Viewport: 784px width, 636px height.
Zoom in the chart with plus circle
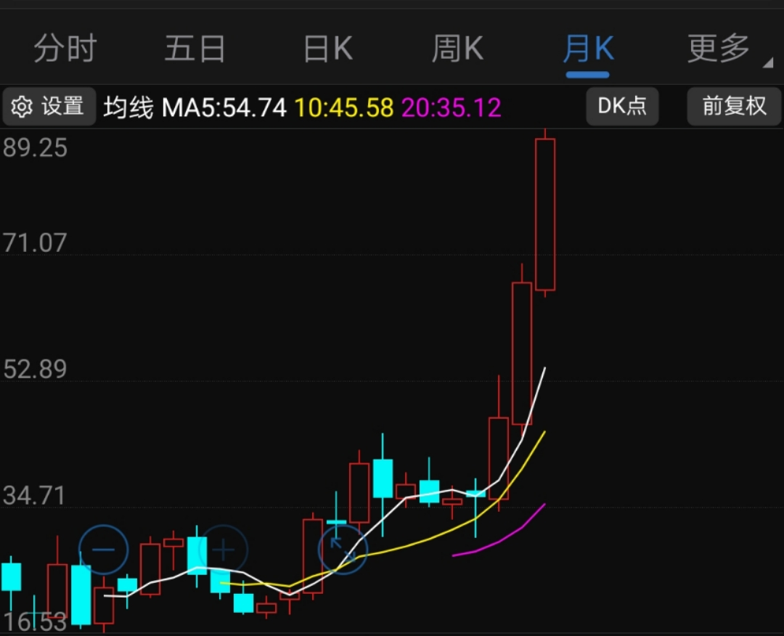click(223, 550)
